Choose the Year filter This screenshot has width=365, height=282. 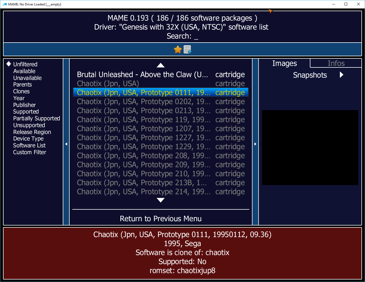point(19,98)
